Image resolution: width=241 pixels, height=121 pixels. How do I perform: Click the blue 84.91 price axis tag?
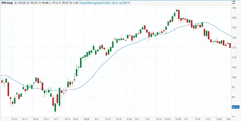[x=235, y=107]
